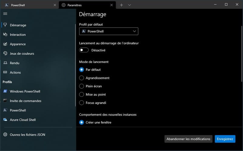Select Par défaut launch mode

81,70
